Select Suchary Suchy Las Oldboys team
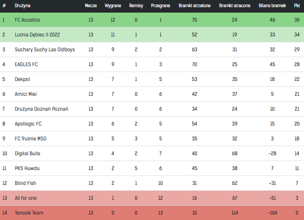 coord(45,49)
